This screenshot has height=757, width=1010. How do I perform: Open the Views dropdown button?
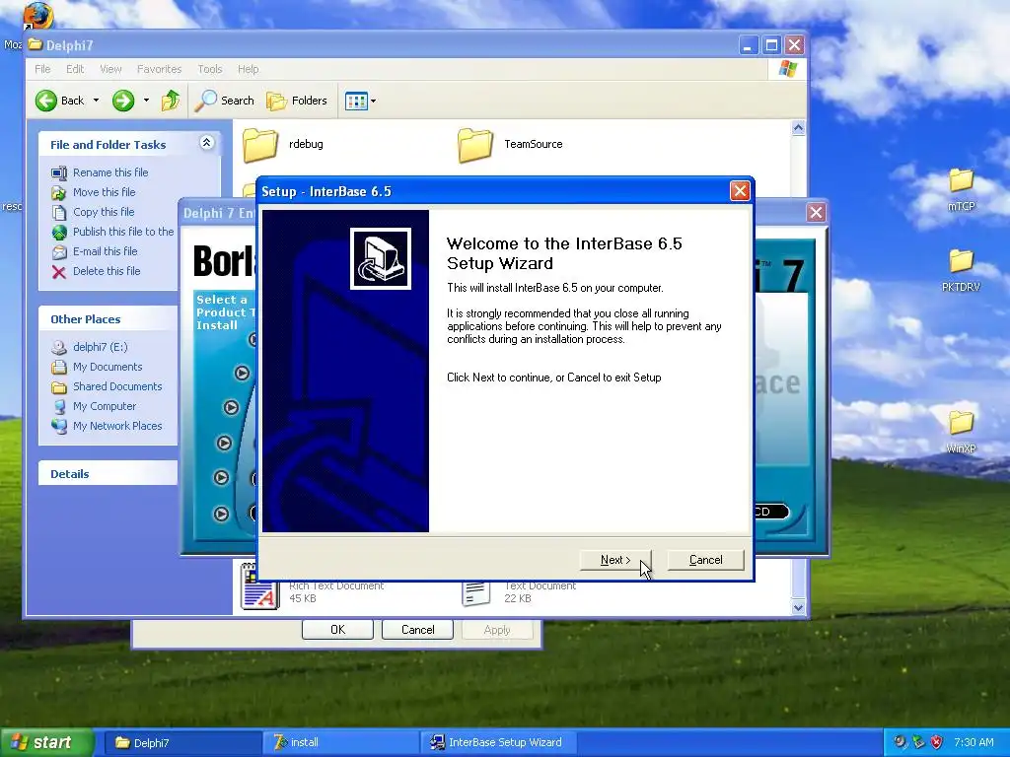coord(360,101)
